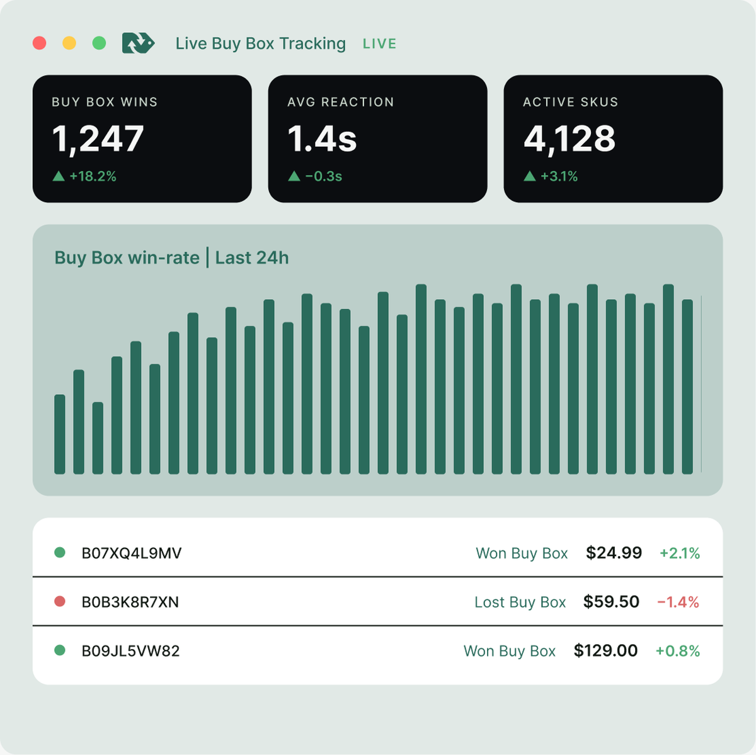756x755 pixels.
Task: Click the $59.50 price
Action: point(611,601)
